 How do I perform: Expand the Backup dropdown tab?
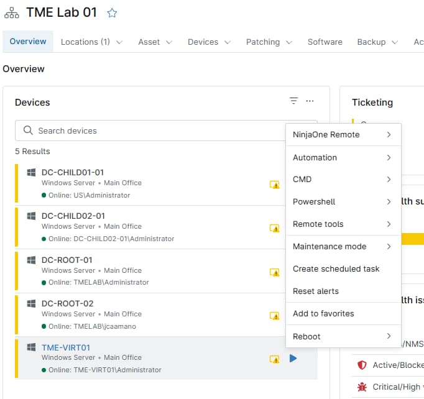(377, 42)
